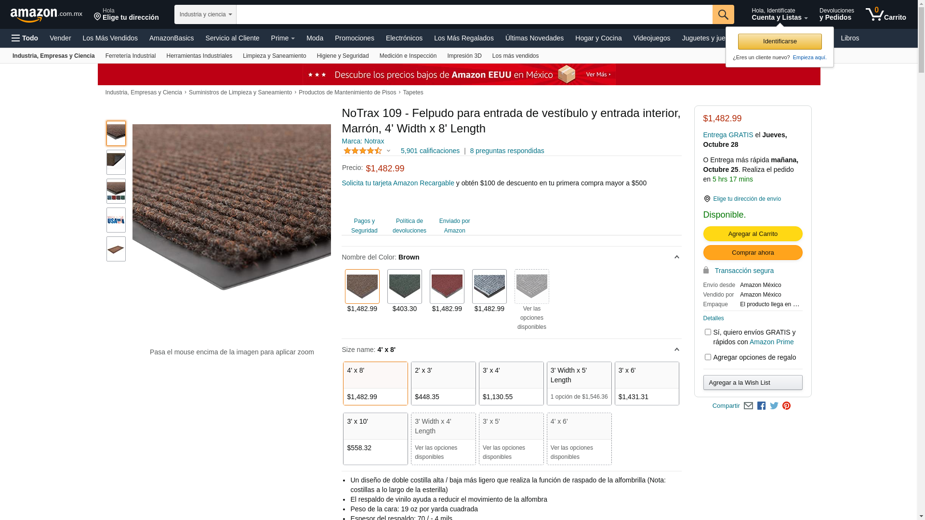Share product on Twitter icon
Screen dimensions: 925x520
coord(774,406)
